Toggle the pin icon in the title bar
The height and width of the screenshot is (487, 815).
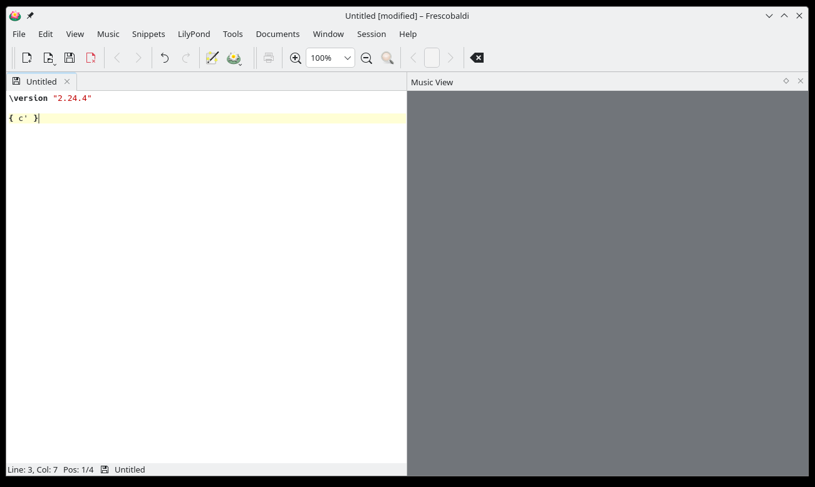pos(30,16)
